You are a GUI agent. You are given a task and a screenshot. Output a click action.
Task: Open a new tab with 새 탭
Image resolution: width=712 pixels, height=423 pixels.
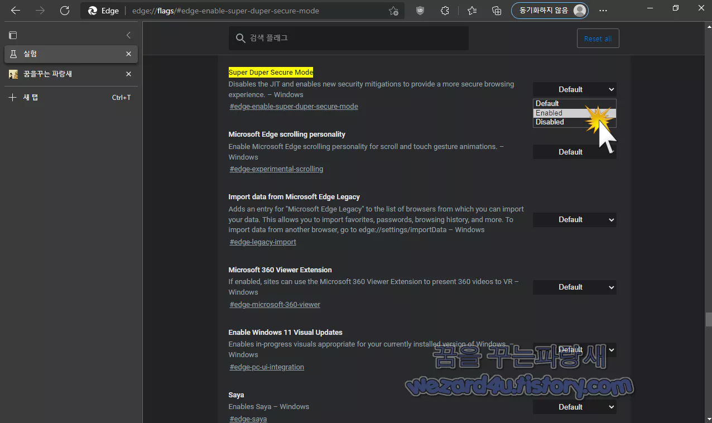pyautogui.click(x=71, y=98)
